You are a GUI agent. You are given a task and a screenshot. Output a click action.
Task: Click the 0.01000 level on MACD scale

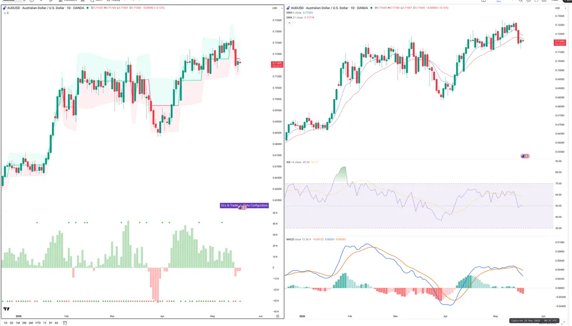(559, 242)
